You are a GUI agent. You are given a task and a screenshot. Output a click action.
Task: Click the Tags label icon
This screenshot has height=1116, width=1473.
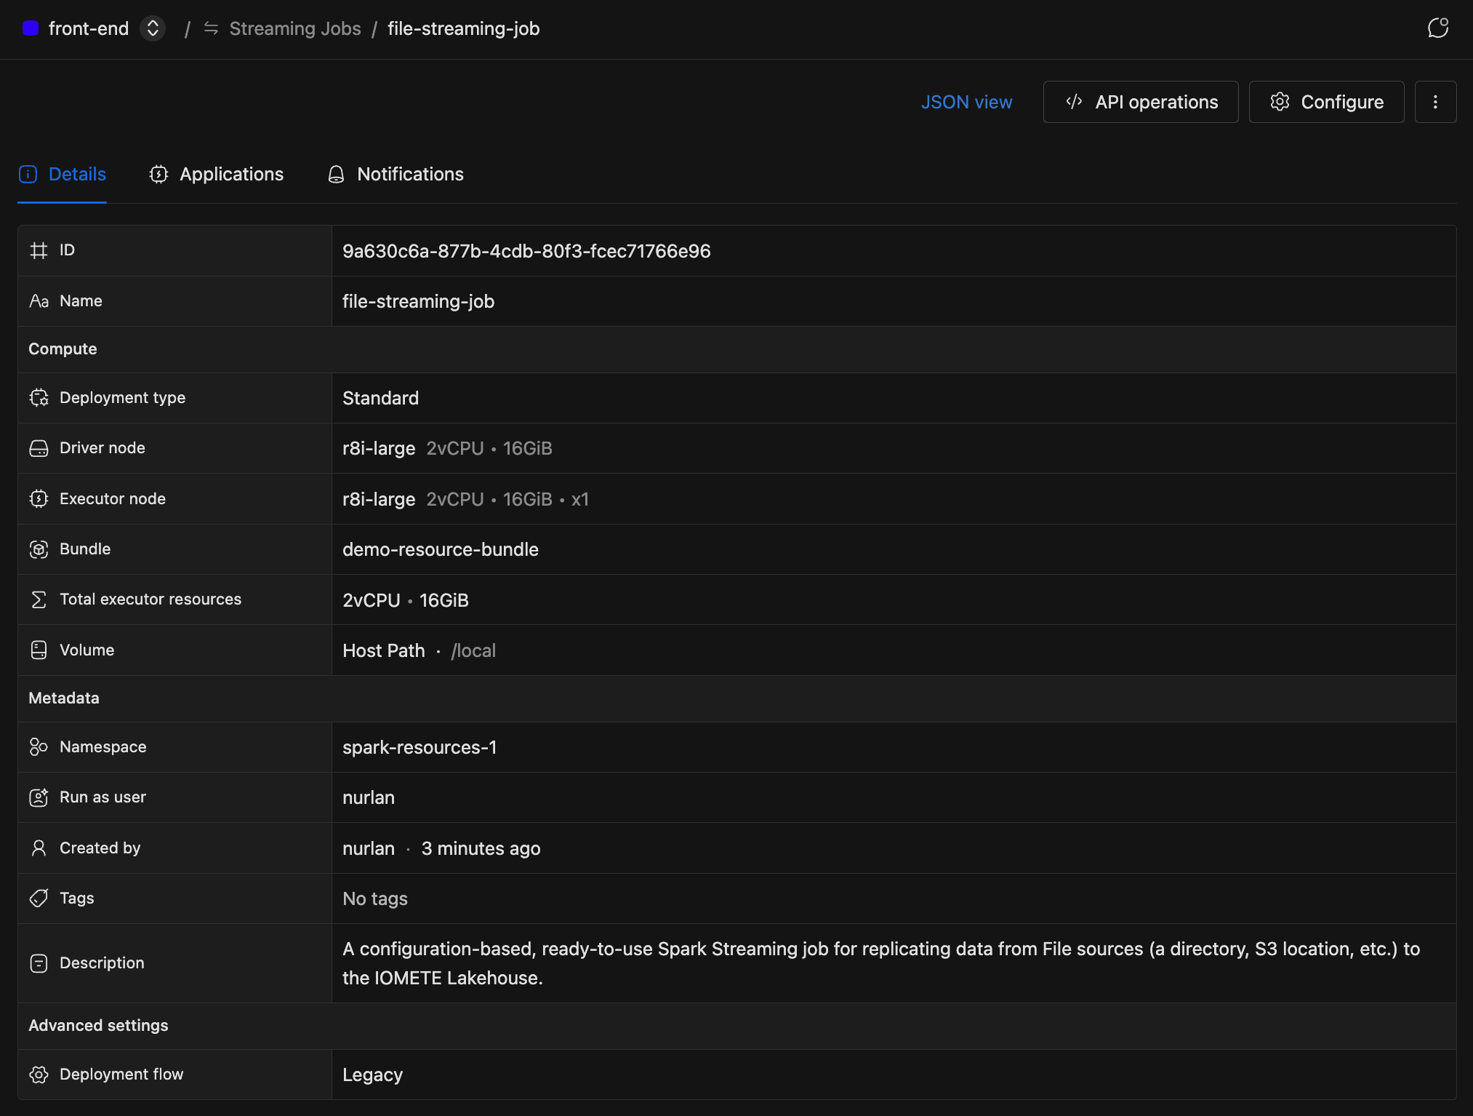tap(39, 898)
